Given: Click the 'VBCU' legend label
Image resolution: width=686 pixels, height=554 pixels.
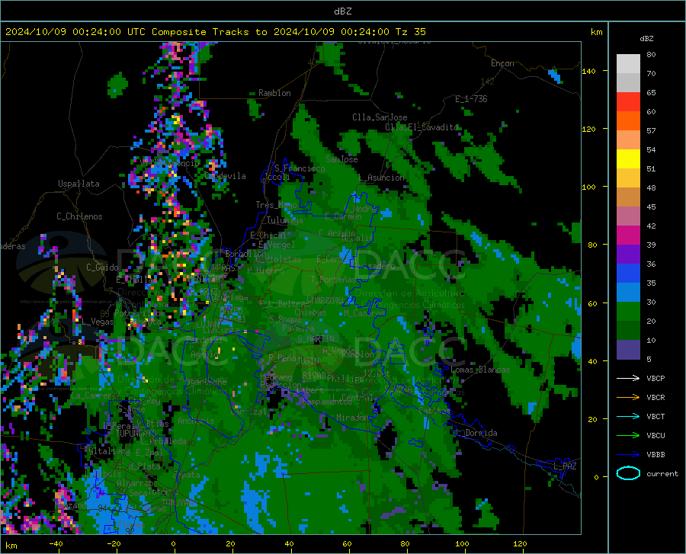Looking at the screenshot, I should click(656, 436).
